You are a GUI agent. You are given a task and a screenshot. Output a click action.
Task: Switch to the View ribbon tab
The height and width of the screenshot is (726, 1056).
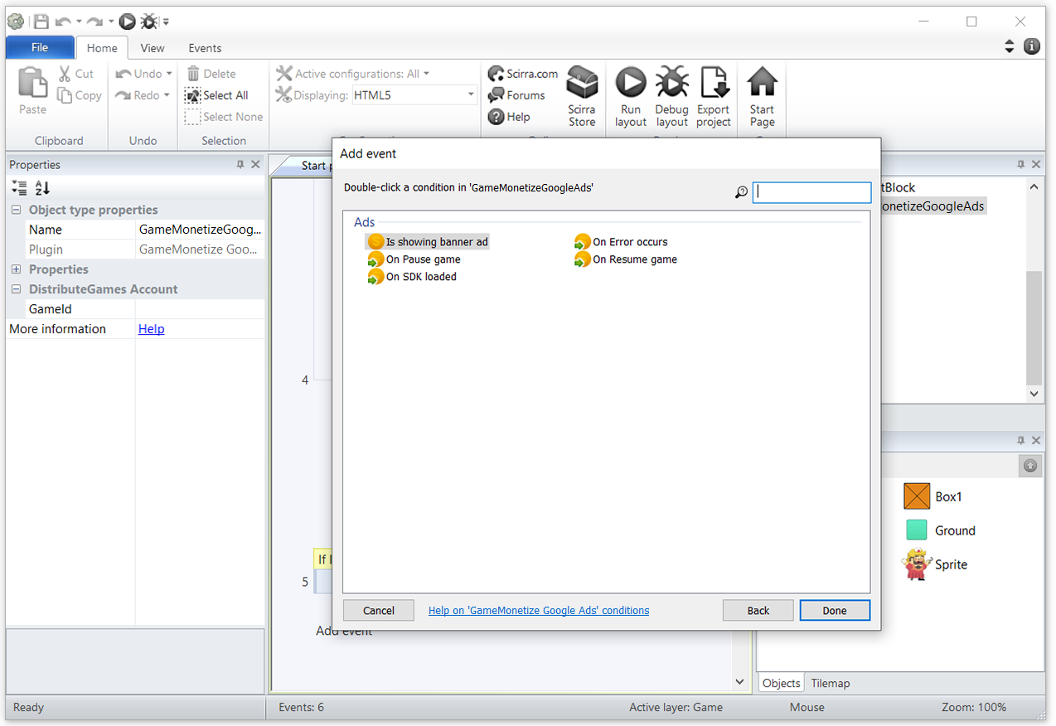[x=153, y=48]
